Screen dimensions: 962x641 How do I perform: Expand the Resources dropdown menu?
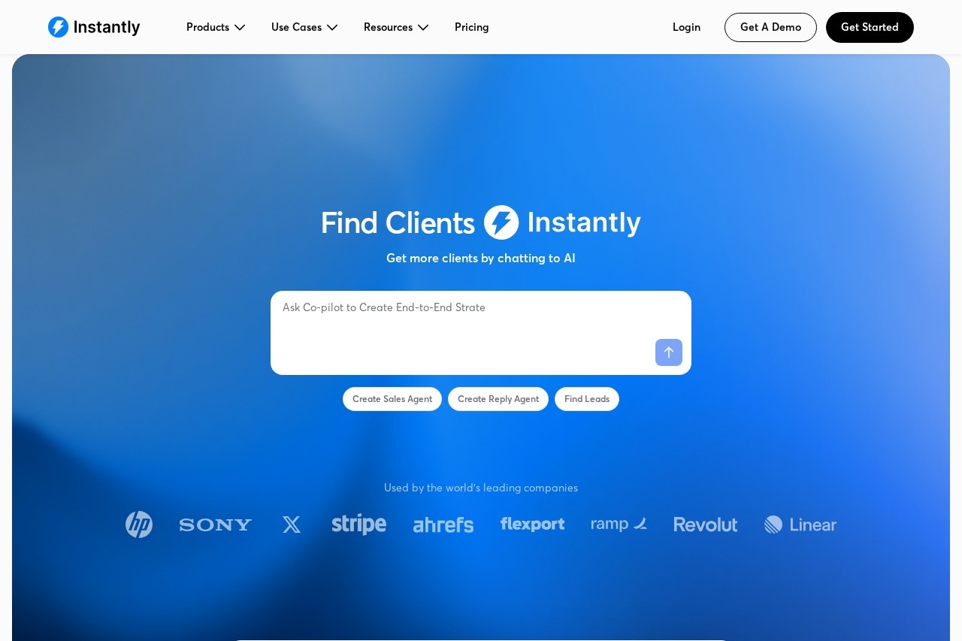tap(396, 27)
